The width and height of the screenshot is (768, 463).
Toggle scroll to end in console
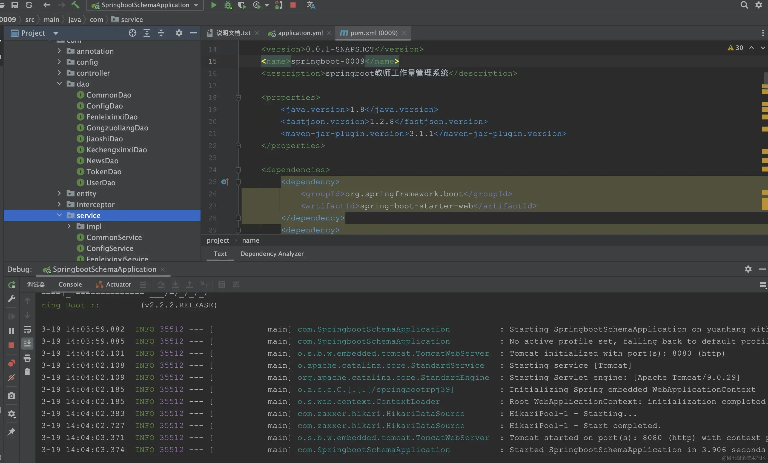(x=27, y=344)
